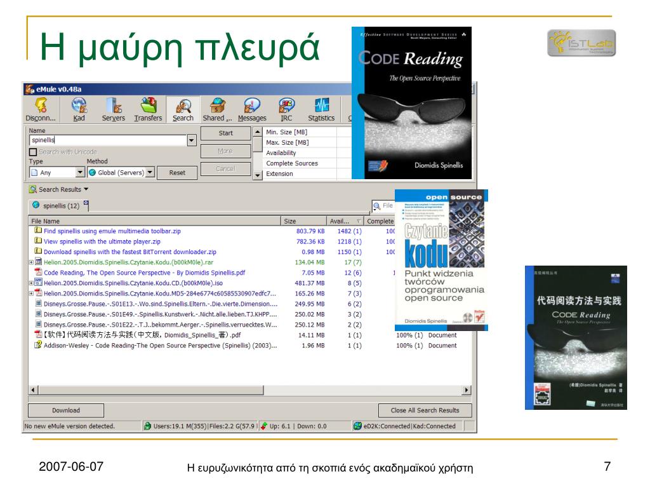The width and height of the screenshot is (650, 488).
Task: Click the results horizontal scrollbar thumb
Action: tap(151, 390)
